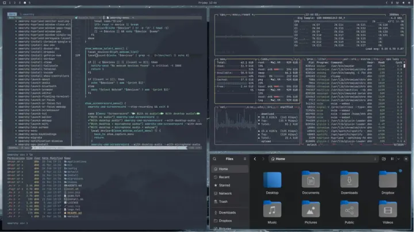414x232 pixels.
Task: Click the Date Modified column header in terminal
Action: tap(52, 158)
